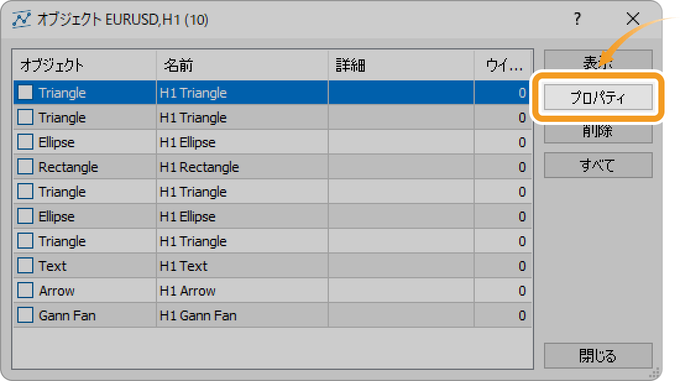Viewport: 680px width, 381px height.
Task: Check the Text object checkbox
Action: (x=25, y=265)
